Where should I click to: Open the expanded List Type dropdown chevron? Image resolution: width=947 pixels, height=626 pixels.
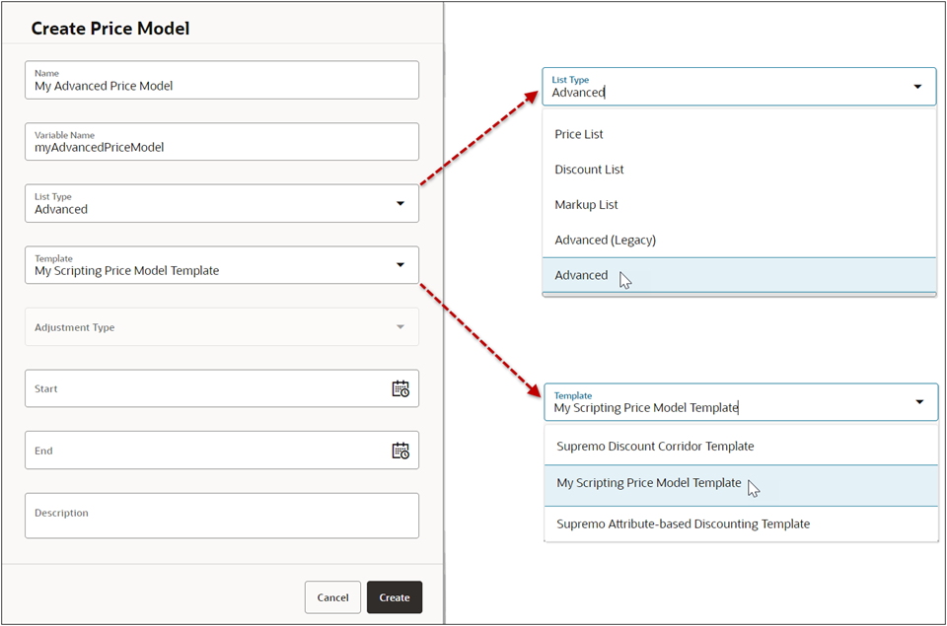click(x=917, y=86)
